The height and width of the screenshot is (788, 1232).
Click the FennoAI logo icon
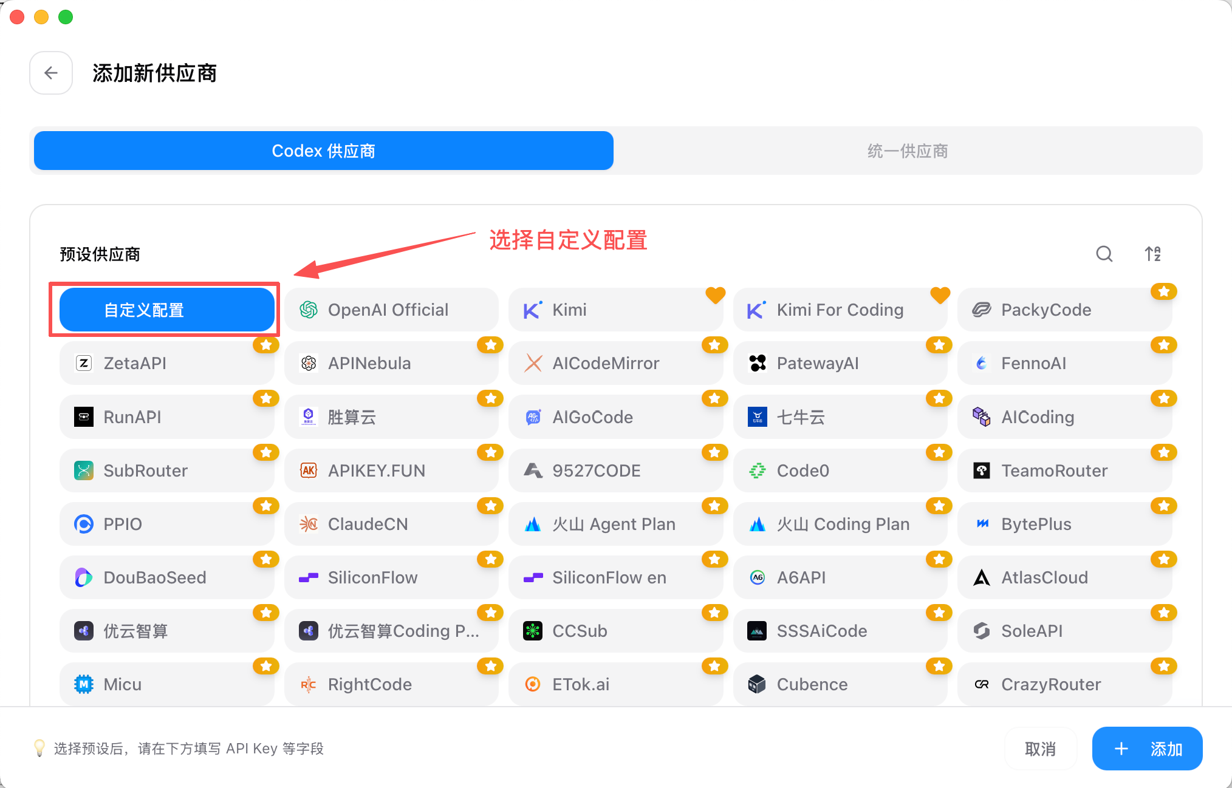[x=982, y=363]
